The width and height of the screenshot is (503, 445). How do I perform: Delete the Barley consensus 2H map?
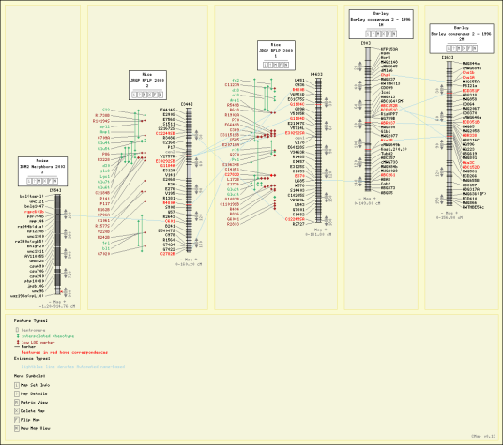pyautogui.click(x=465, y=48)
